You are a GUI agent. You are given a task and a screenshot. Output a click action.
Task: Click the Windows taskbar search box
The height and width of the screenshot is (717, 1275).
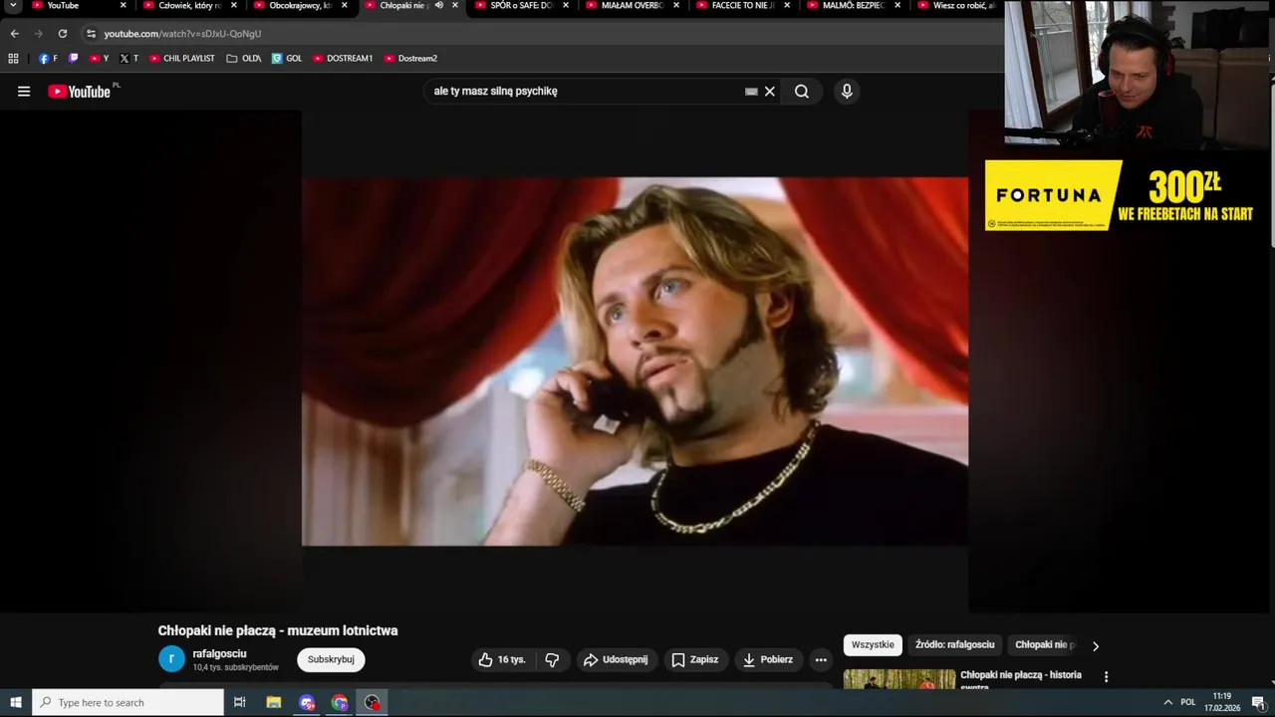[127, 702]
